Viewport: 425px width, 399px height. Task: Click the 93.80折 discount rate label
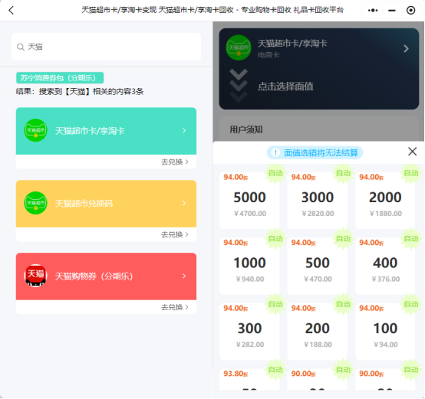click(236, 374)
